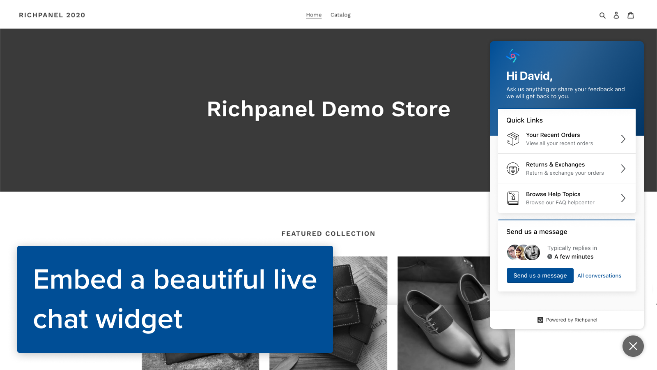Click the Returns & Exchanges box icon
The image size is (657, 370).
(513, 169)
